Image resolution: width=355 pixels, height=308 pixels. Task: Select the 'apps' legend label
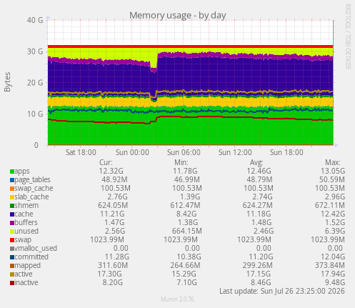(22, 172)
